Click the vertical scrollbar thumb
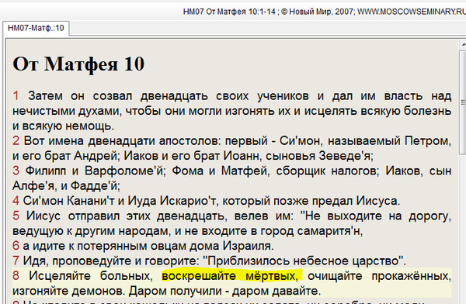The image size is (466, 304). click(x=464, y=102)
